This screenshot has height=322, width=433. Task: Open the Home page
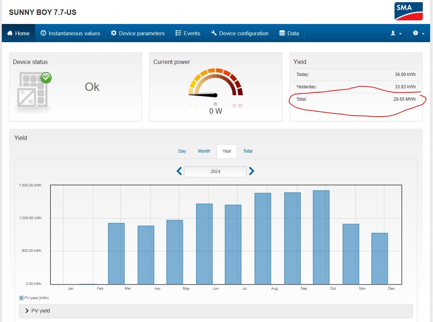click(x=19, y=33)
